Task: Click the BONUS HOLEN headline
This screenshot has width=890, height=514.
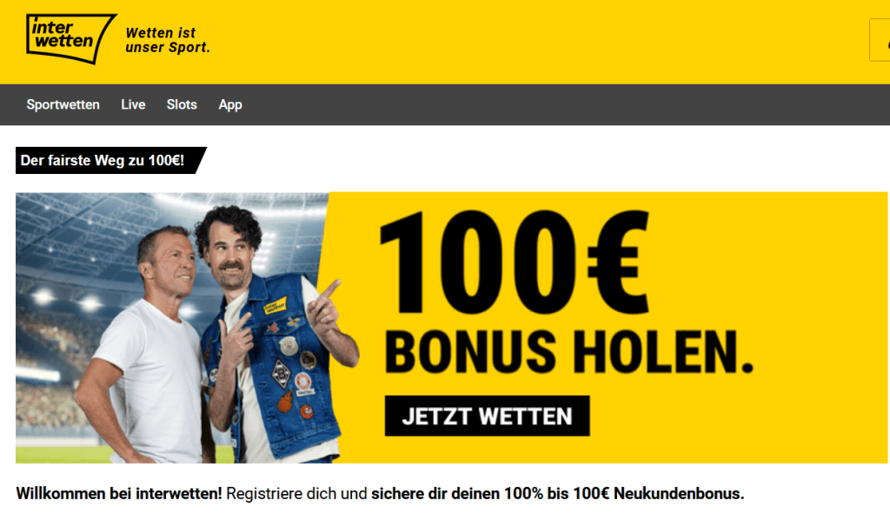Action: tap(568, 352)
